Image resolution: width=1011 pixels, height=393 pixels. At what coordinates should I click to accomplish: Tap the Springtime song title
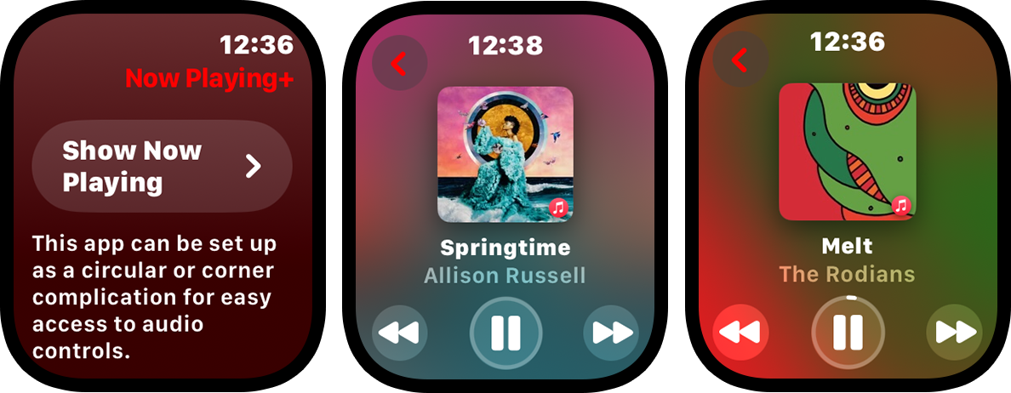[x=505, y=248]
